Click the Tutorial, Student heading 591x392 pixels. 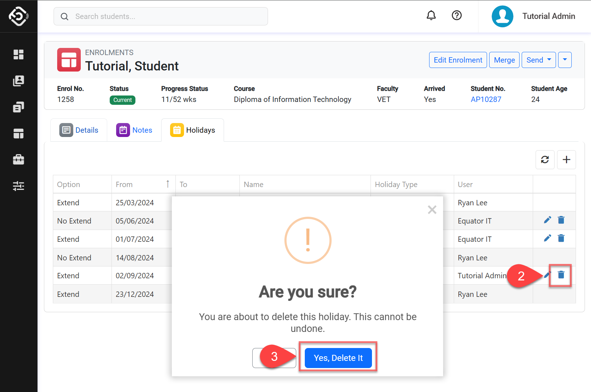point(132,66)
